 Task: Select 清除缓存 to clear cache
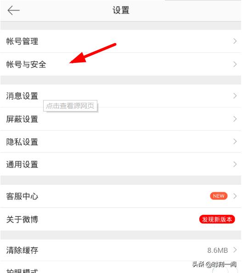(x=121, y=250)
